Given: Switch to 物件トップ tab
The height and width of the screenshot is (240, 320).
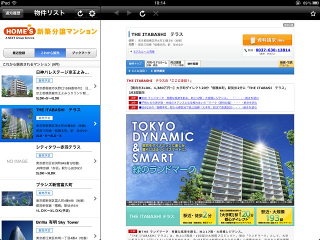Looking at the screenshot, I should 135,63.
